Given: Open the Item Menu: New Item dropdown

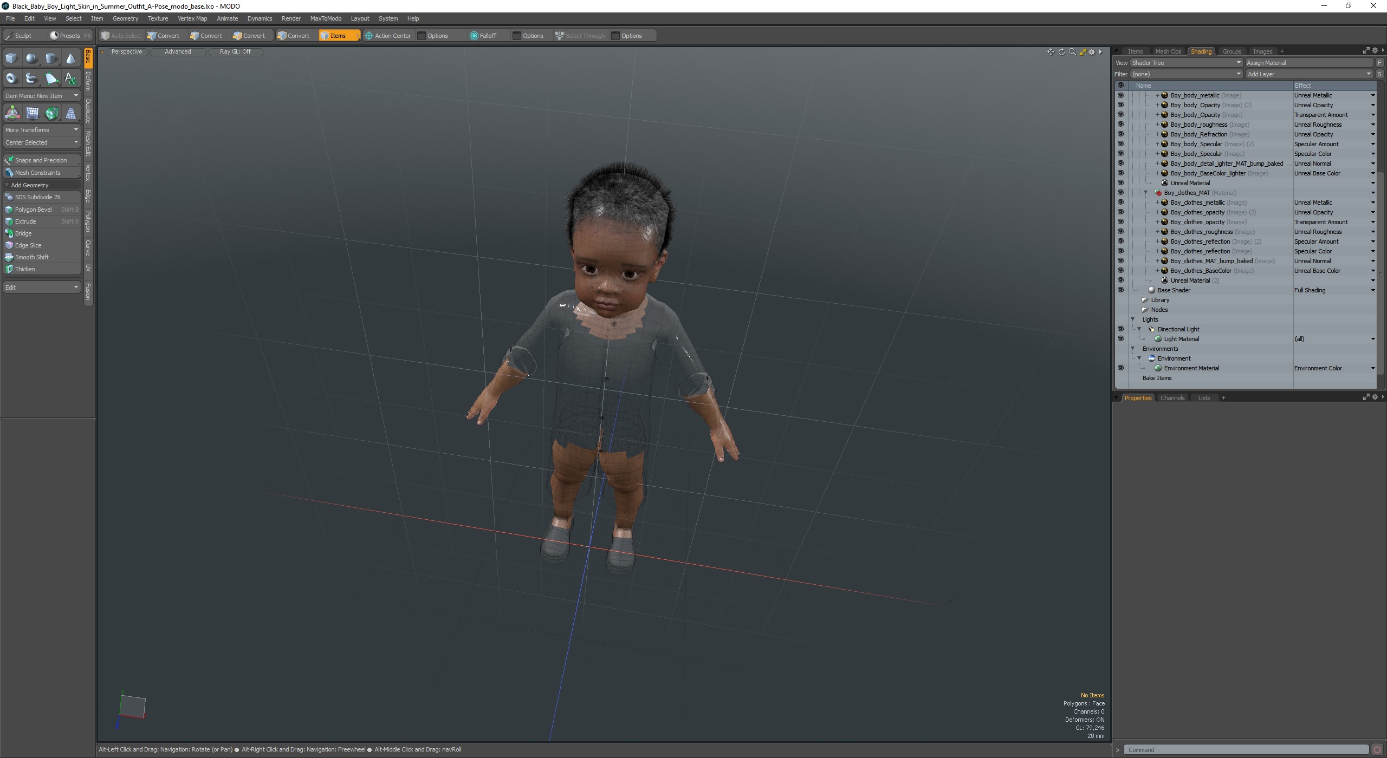Looking at the screenshot, I should pos(42,96).
